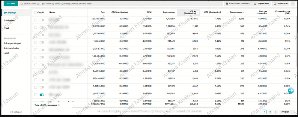The height and width of the screenshot is (117, 298).
Task: Click the total conversions 11,529
Action: 241,104
